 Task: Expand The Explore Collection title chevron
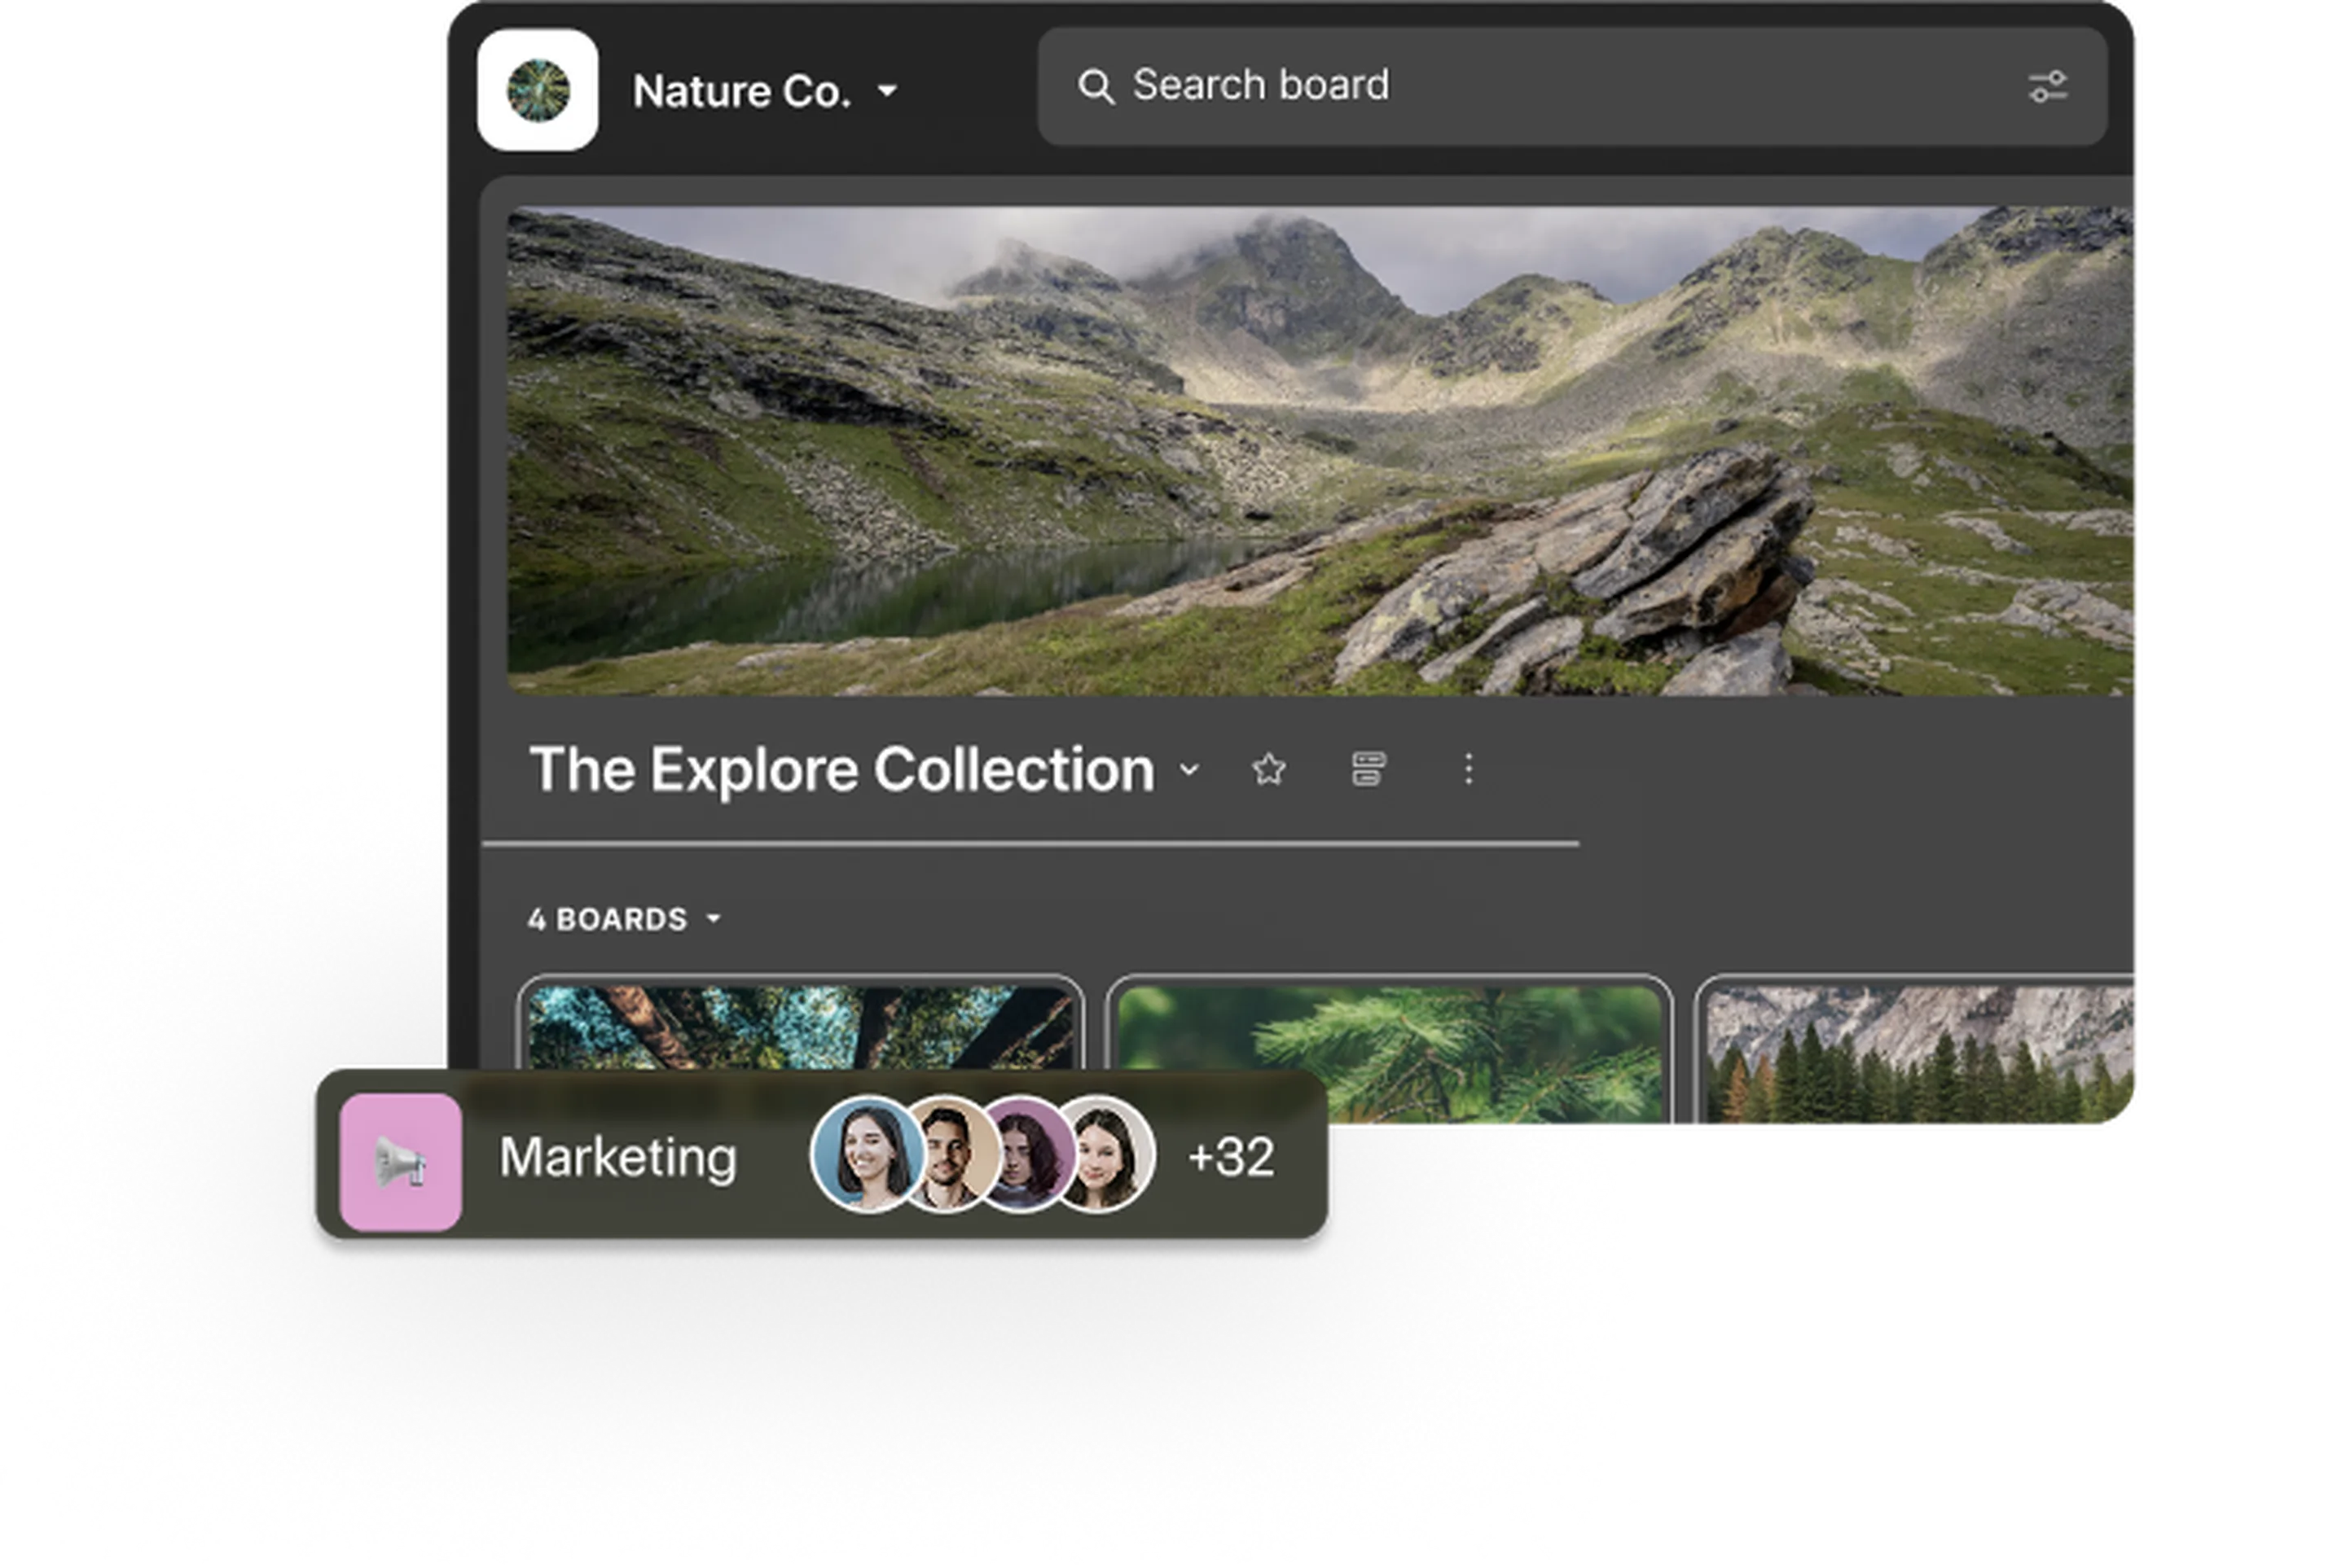1188,770
